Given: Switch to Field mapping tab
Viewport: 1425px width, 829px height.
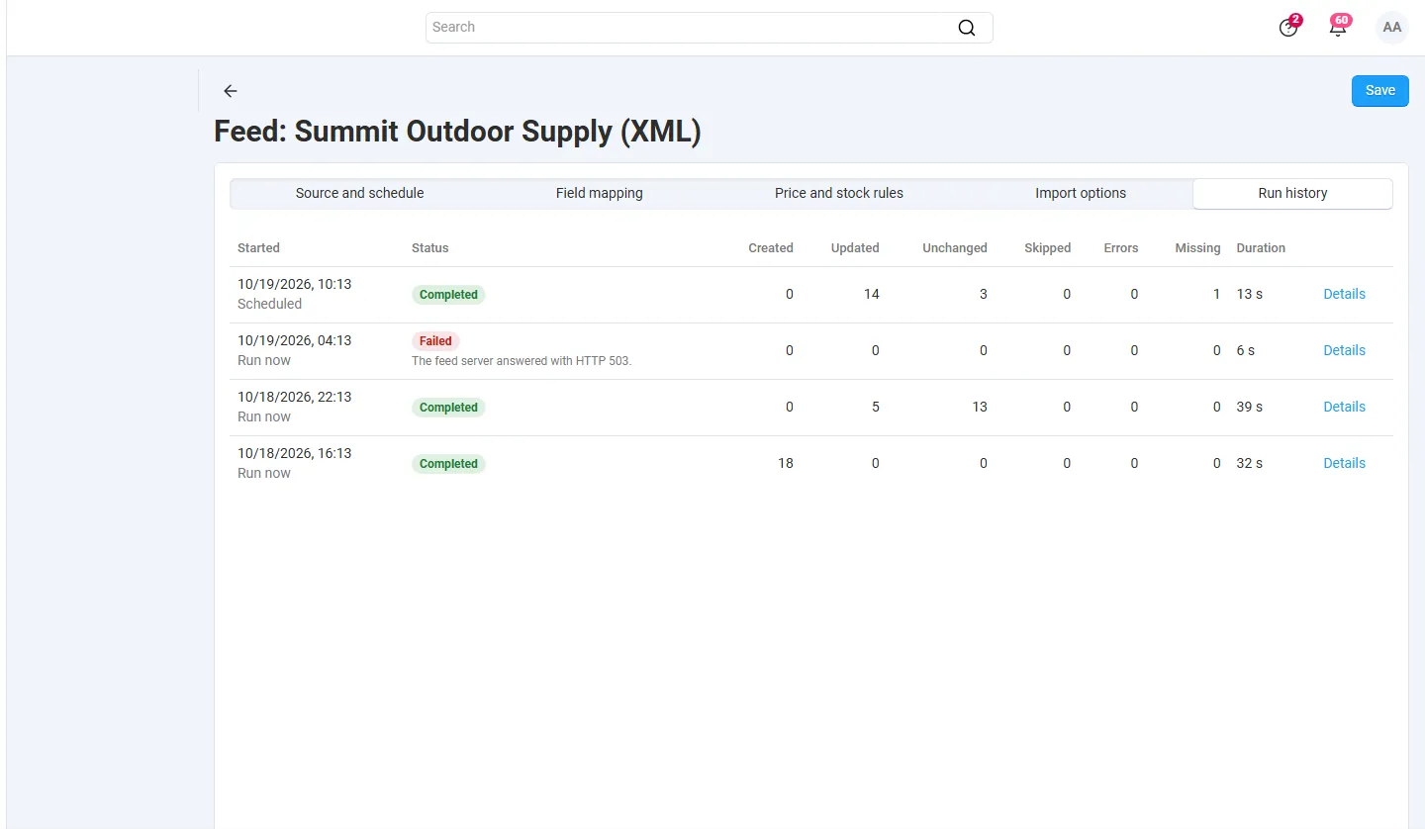Looking at the screenshot, I should 600,194.
